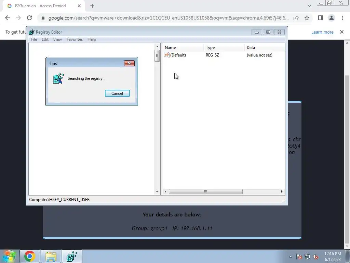This screenshot has height=263, width=350.
Task: Select the (Default) registry value name
Action: click(x=178, y=55)
